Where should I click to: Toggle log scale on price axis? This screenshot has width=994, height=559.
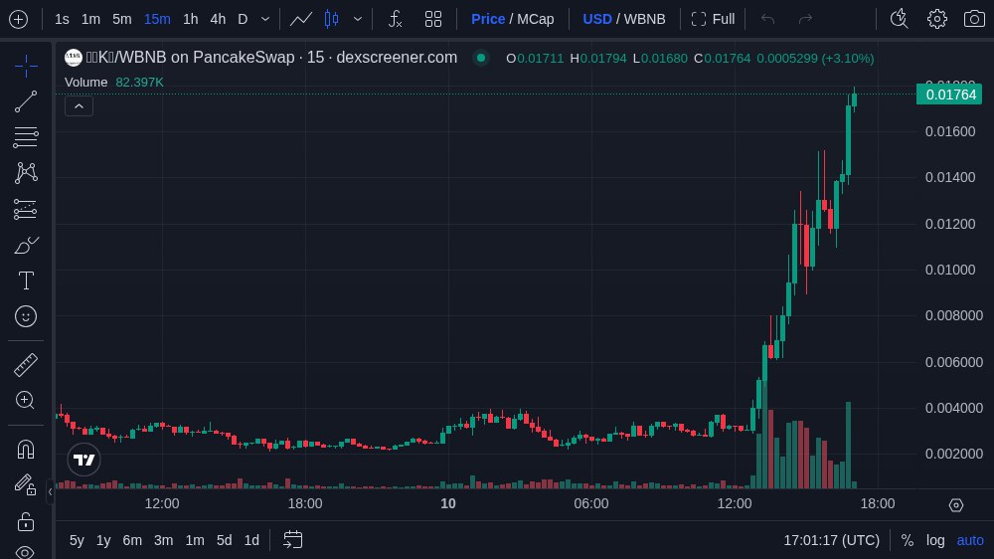(x=935, y=540)
